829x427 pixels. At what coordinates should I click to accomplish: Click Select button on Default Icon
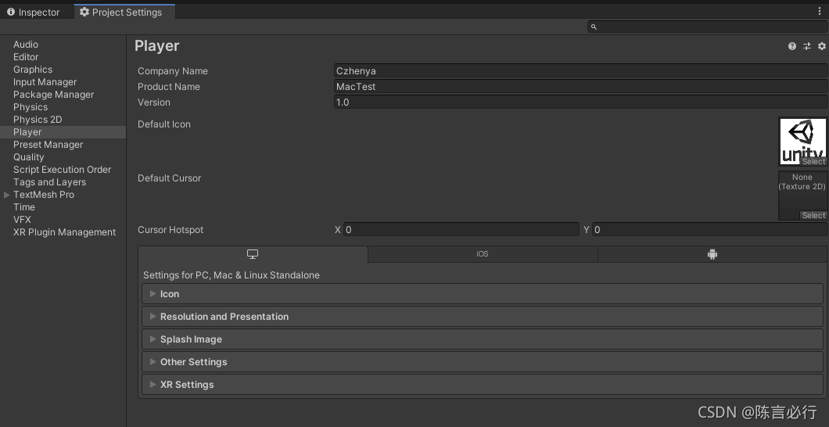[x=813, y=162]
